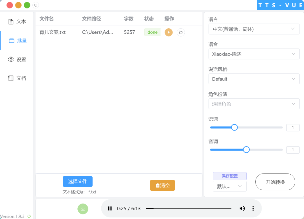The height and width of the screenshot is (219, 304).
Task: Open the 语音 Xiaoxiao-晓晓 dropdown
Action: [x=254, y=54]
